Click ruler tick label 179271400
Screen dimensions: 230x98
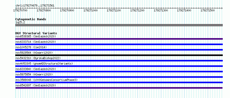(x=184, y=10)
